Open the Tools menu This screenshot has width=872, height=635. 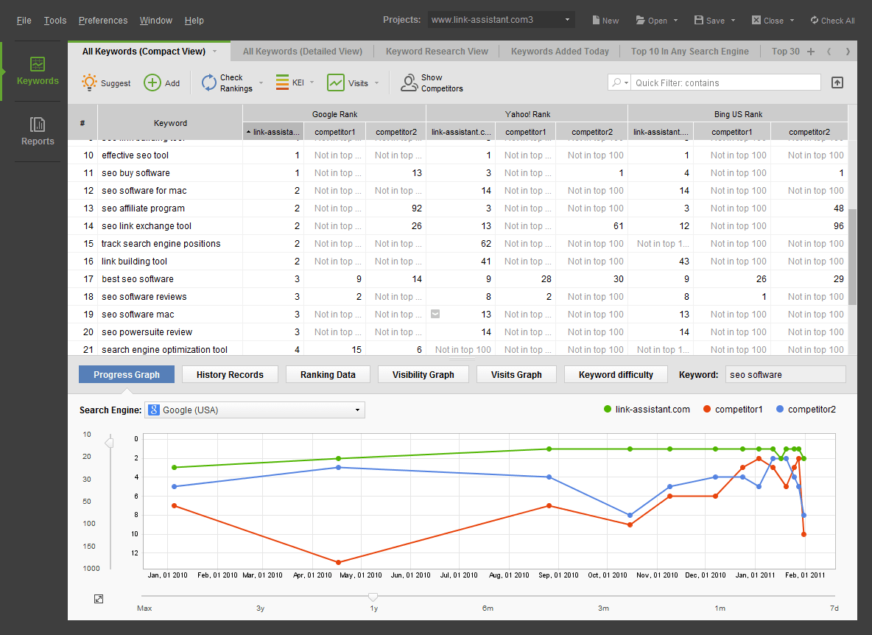coord(55,21)
